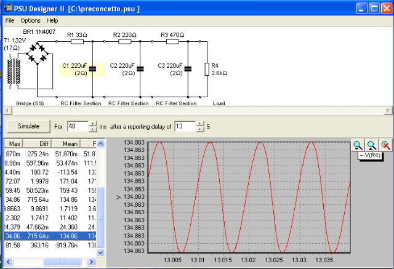Click the Max column header
Image resolution: width=394 pixels, height=269 pixels.
pyautogui.click(x=14, y=143)
